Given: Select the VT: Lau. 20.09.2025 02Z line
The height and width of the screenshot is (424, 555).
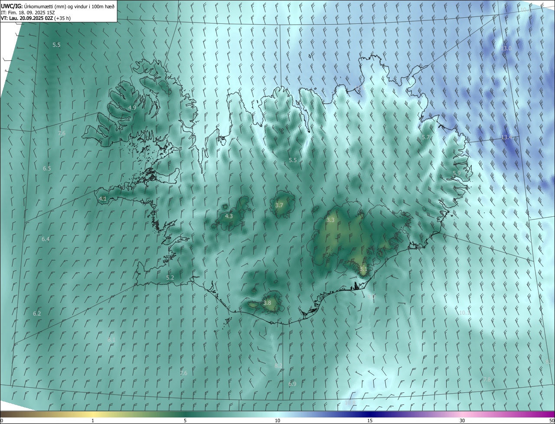Looking at the screenshot, I should (x=36, y=18).
